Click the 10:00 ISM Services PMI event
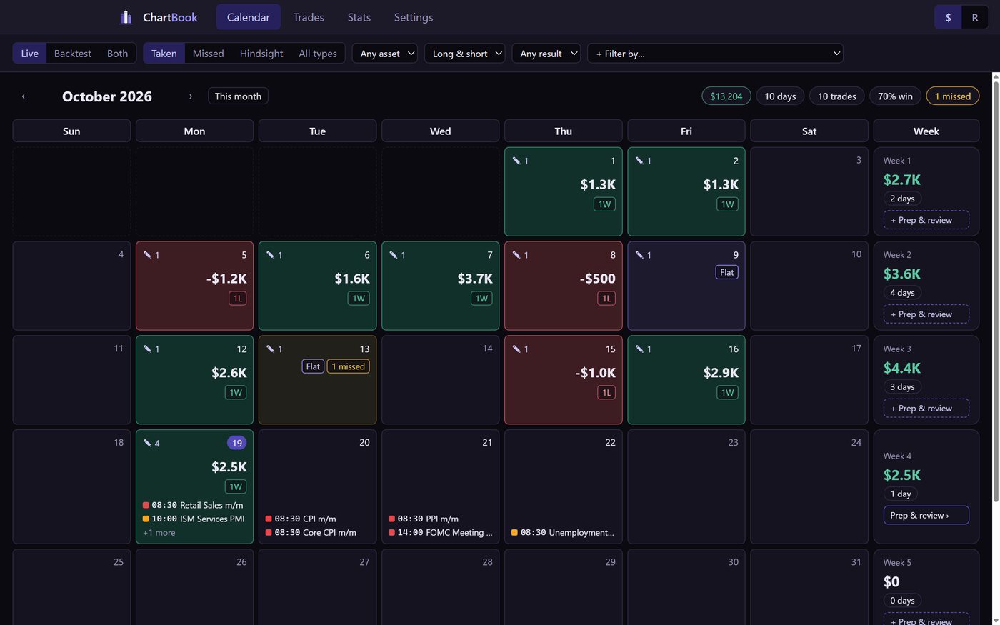Screen dimensions: 1000x625 pos(194,519)
